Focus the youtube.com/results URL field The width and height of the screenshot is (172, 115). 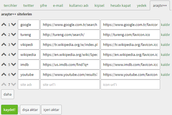coord(70,75)
